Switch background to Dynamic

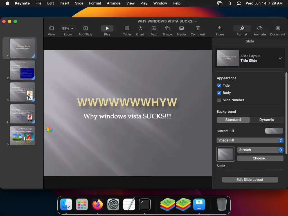coord(267,120)
